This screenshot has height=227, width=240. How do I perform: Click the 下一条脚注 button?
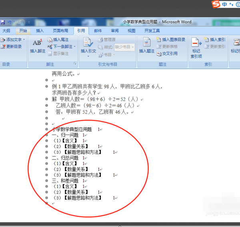click(60, 46)
